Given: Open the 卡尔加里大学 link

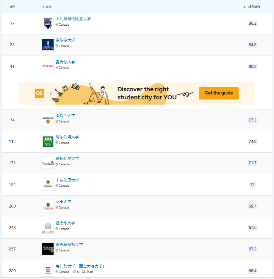Looking at the screenshot, I should click(67, 180).
